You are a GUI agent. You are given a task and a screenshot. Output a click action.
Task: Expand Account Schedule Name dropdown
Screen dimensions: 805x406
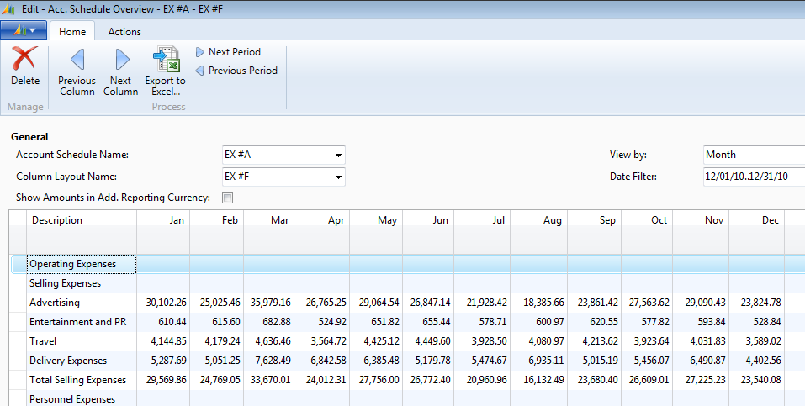click(x=338, y=156)
